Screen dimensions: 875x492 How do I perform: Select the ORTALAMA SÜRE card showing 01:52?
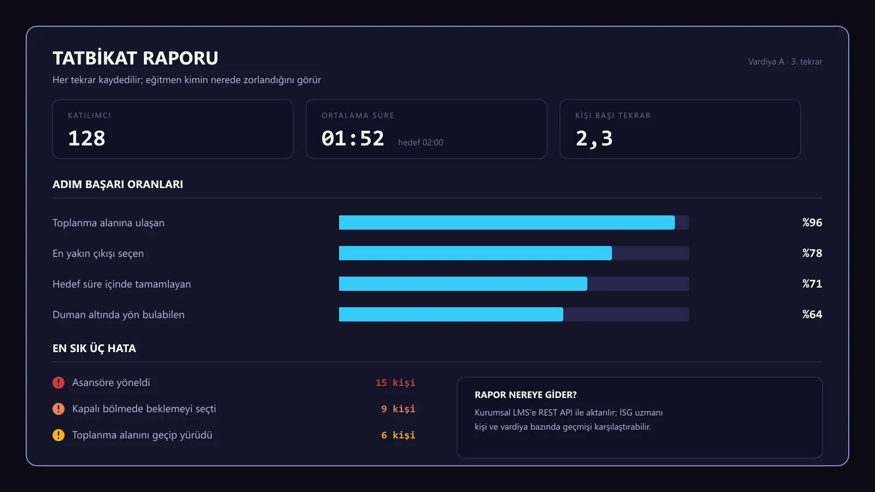coord(427,129)
